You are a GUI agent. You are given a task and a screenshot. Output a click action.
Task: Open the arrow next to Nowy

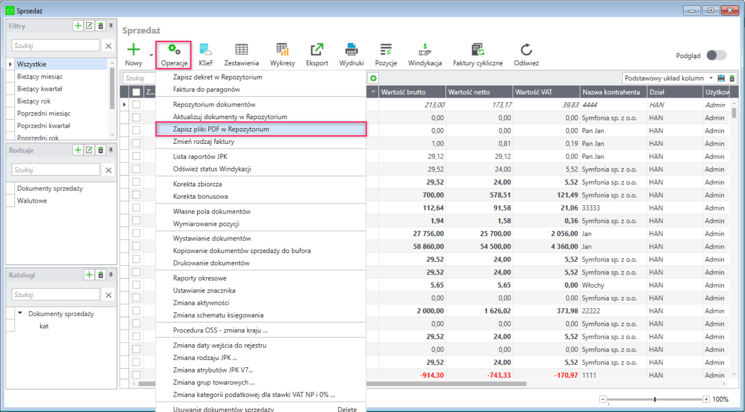pos(151,55)
